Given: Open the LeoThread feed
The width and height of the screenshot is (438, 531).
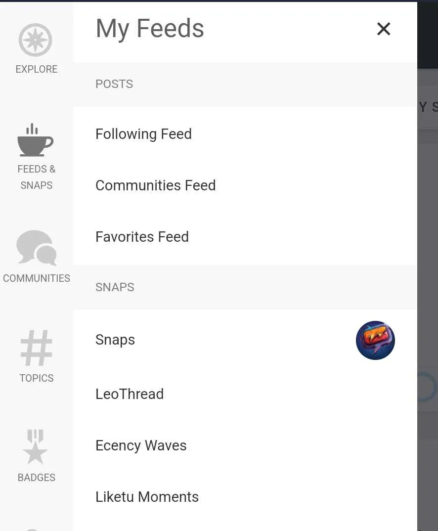Looking at the screenshot, I should (245, 394).
